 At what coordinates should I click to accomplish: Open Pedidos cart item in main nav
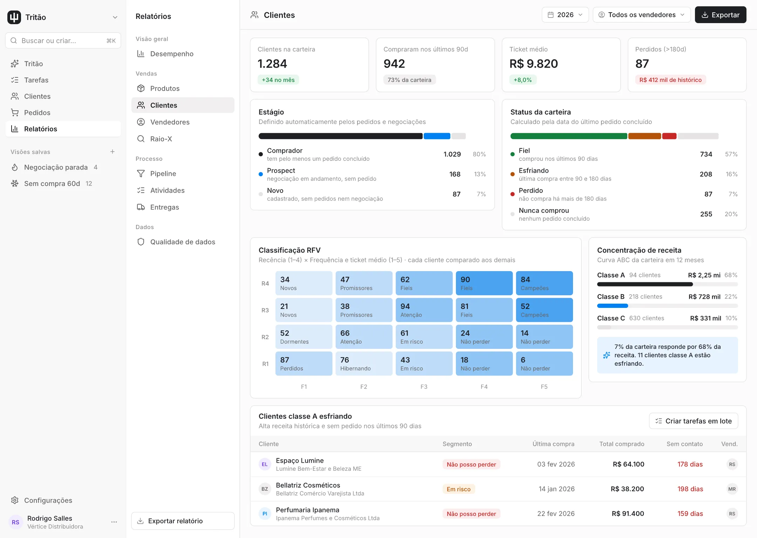(63, 112)
